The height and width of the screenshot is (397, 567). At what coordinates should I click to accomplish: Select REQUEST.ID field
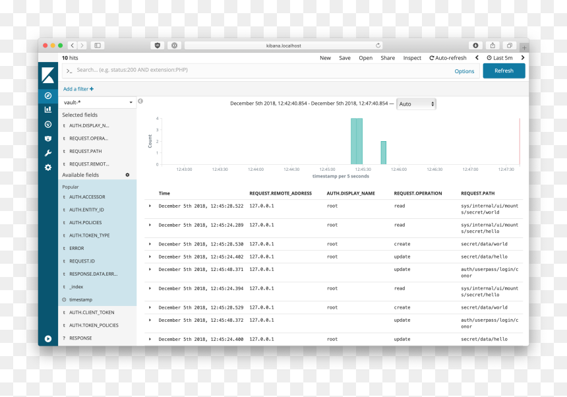(82, 261)
